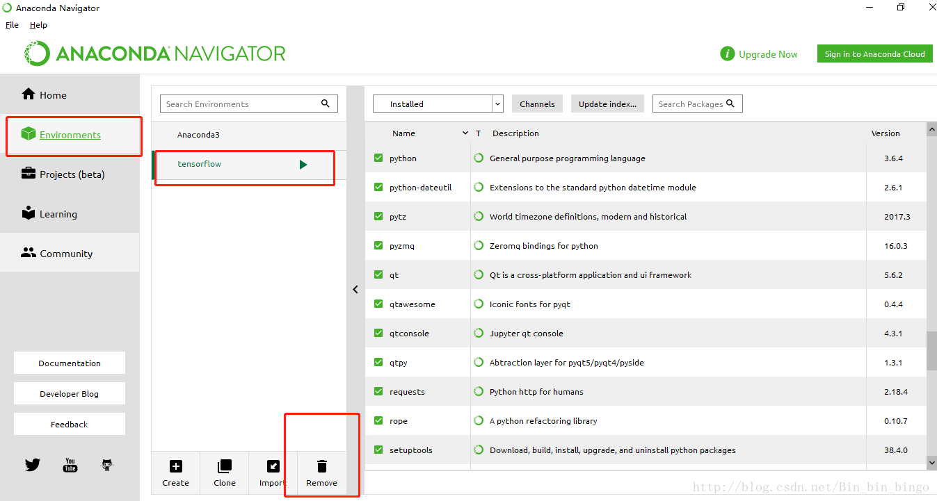Click the Environments cube icon
Screen dimensions: 937x501
[28, 133]
